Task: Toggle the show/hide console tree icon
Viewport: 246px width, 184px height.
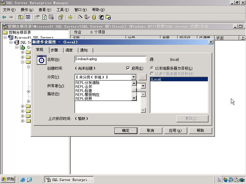Action: (28, 17)
